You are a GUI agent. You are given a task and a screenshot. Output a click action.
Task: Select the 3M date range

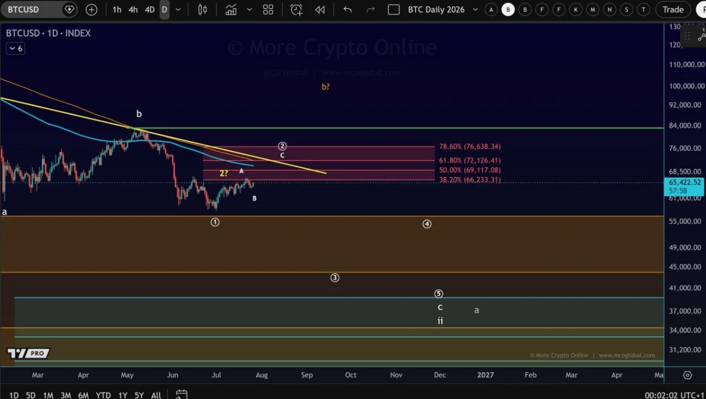coord(66,395)
